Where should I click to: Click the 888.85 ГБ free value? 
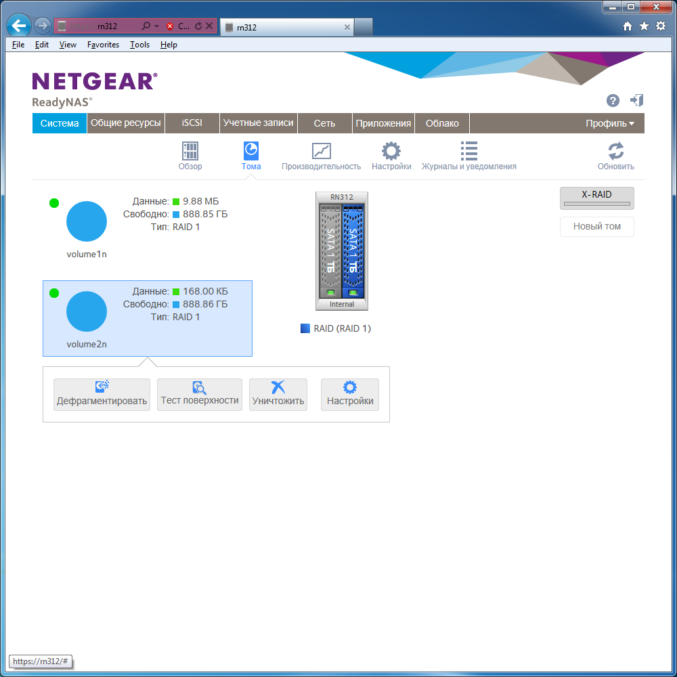205,214
